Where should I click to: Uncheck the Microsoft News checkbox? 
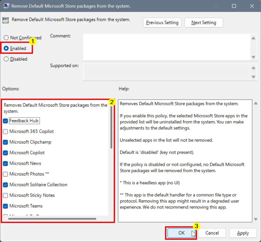click(6, 163)
